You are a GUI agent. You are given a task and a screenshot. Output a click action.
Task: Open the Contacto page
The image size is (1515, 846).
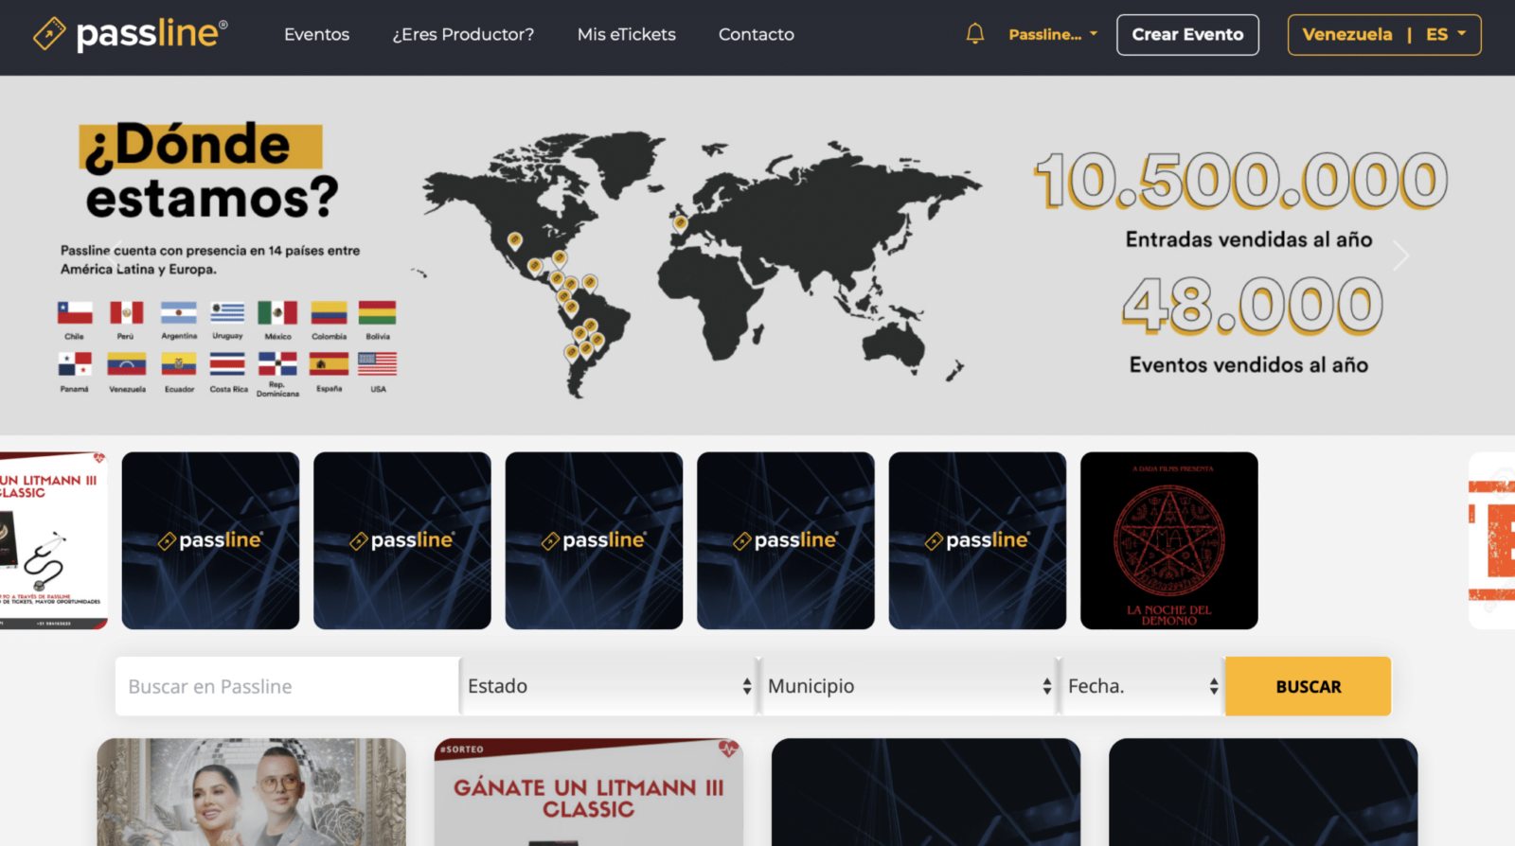(757, 34)
